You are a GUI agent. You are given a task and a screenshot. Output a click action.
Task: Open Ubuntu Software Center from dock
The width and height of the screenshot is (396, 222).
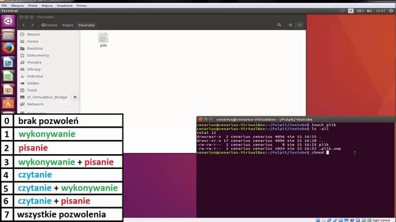[x=8, y=103]
